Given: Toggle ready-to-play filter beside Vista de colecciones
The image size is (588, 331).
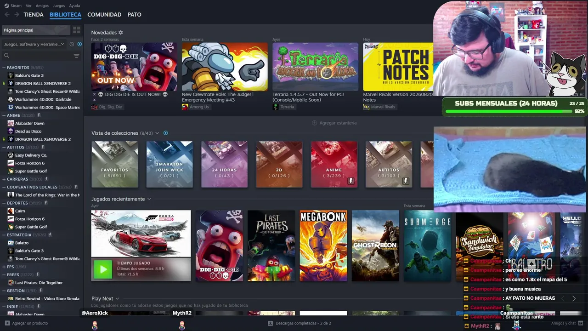Looking at the screenshot, I should coord(166,133).
